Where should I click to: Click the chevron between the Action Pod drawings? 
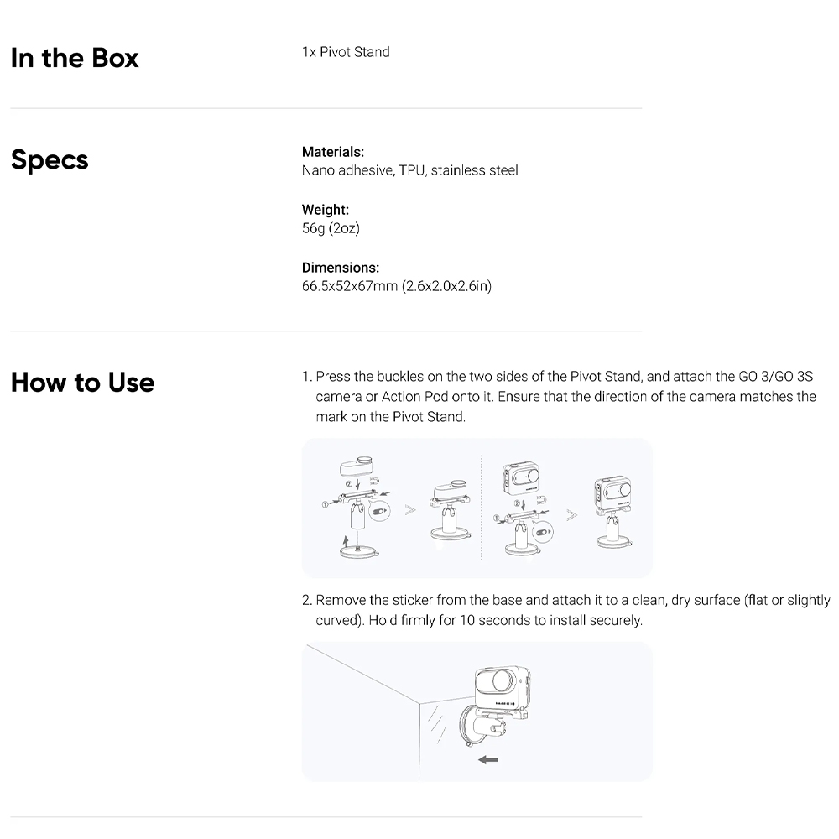pyautogui.click(x=571, y=515)
